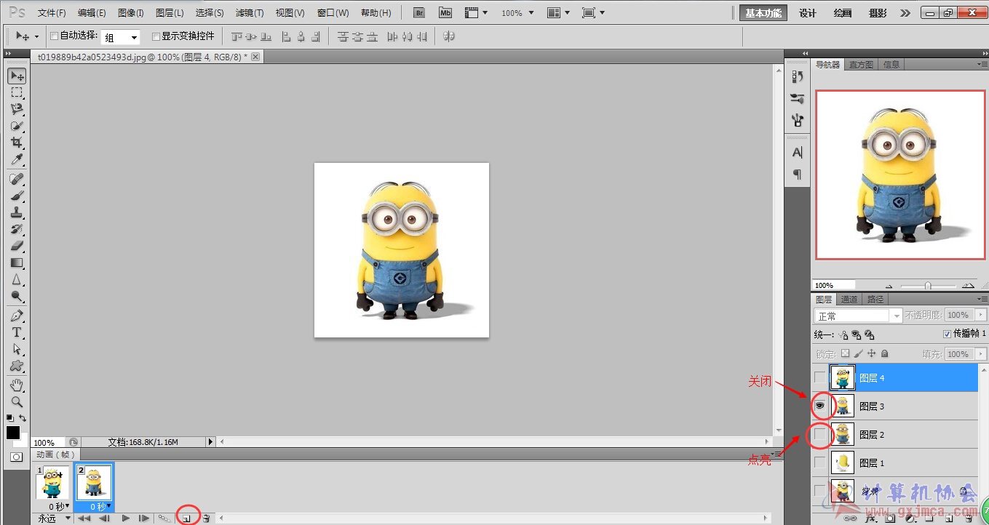
Task: Open the 永远 looping options dropdown
Action: click(55, 518)
